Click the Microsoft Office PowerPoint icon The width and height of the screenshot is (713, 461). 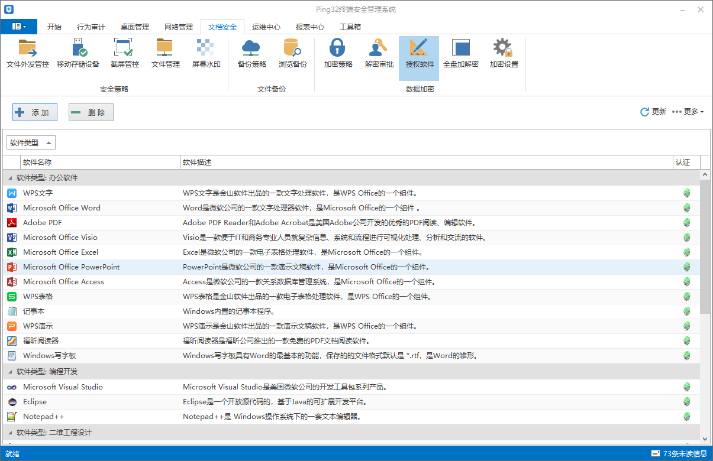pos(11,267)
